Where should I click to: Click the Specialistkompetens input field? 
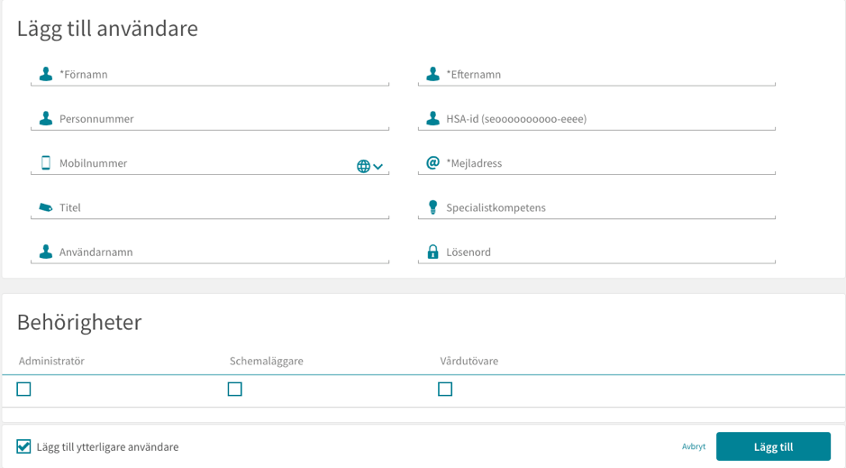(x=596, y=207)
